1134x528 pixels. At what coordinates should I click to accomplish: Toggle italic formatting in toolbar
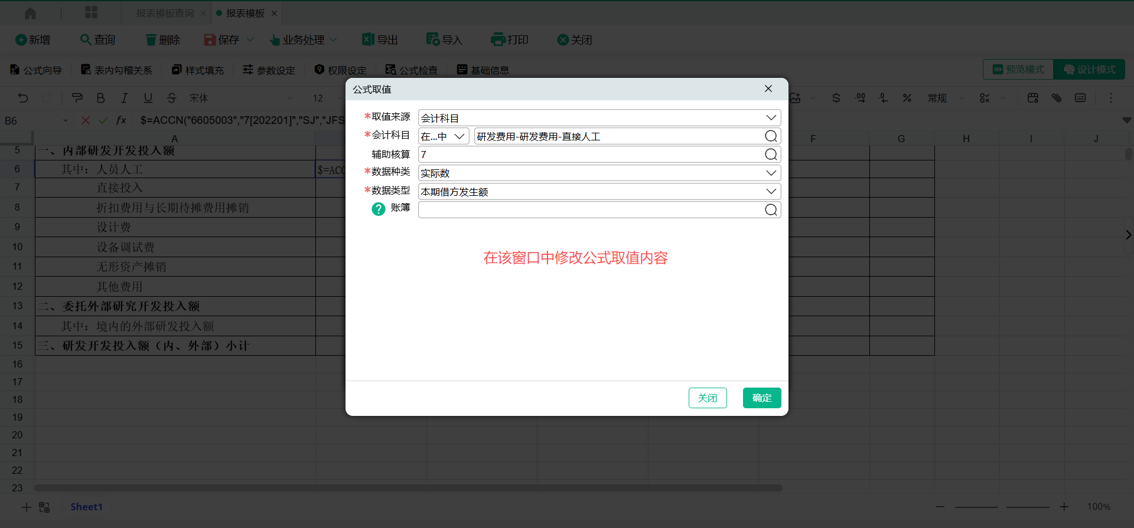[124, 98]
